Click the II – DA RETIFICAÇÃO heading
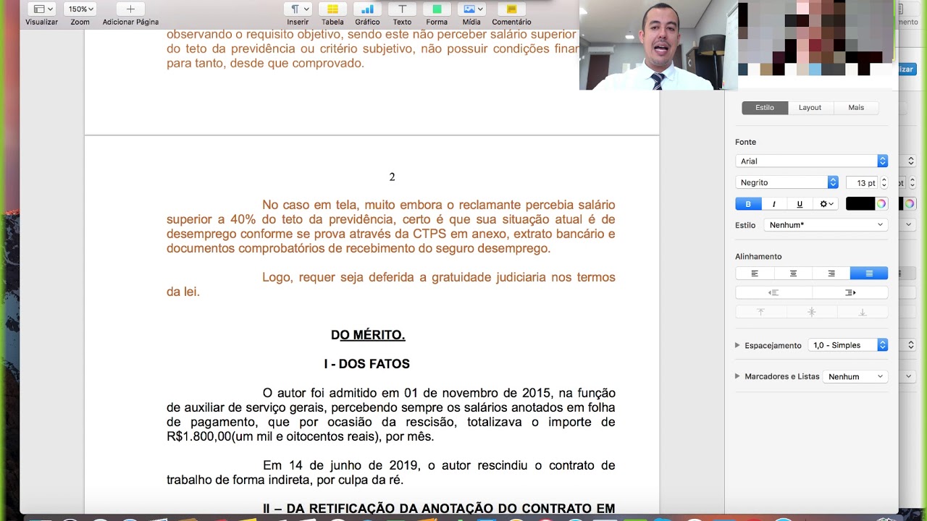 (x=439, y=509)
